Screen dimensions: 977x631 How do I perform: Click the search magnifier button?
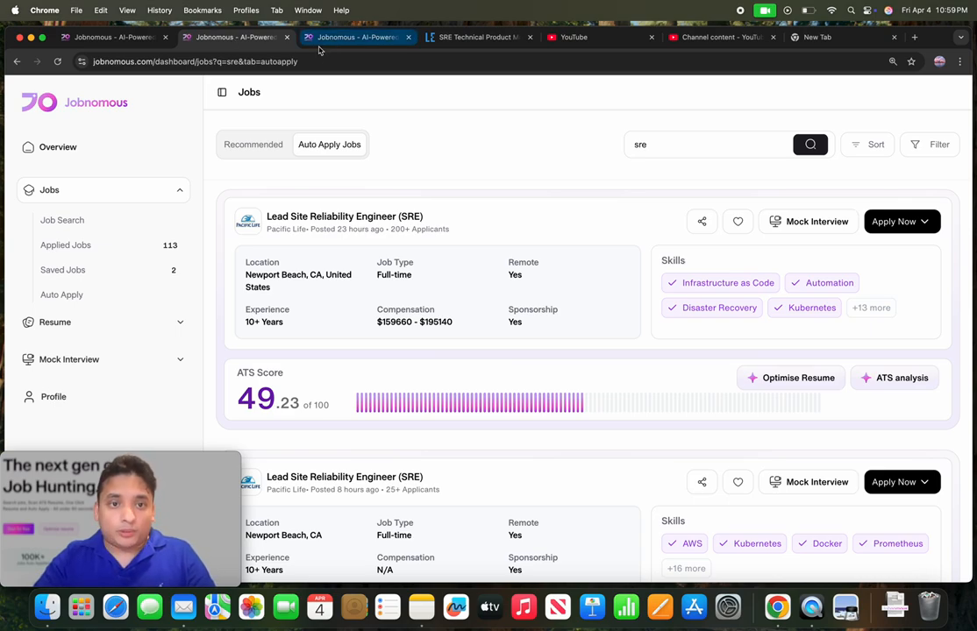(810, 145)
